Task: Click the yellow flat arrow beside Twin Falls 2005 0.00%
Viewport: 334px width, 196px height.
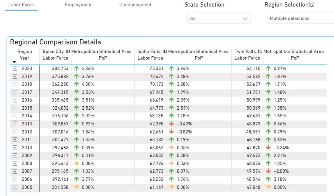Action: pos(268,187)
